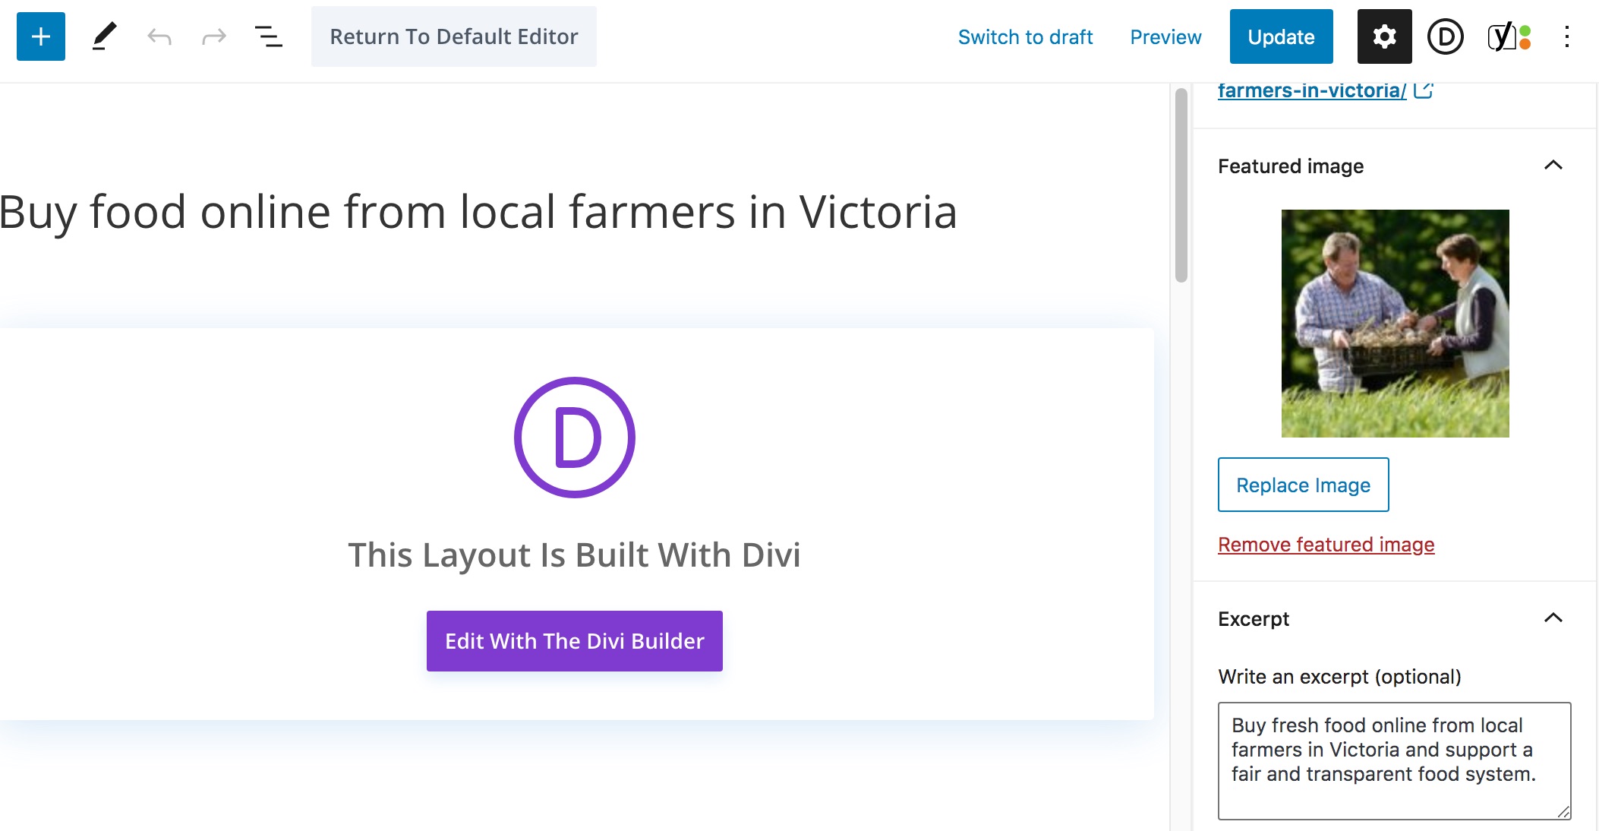Click the 'Excerpt' panel title
The height and width of the screenshot is (831, 1599).
(x=1254, y=619)
